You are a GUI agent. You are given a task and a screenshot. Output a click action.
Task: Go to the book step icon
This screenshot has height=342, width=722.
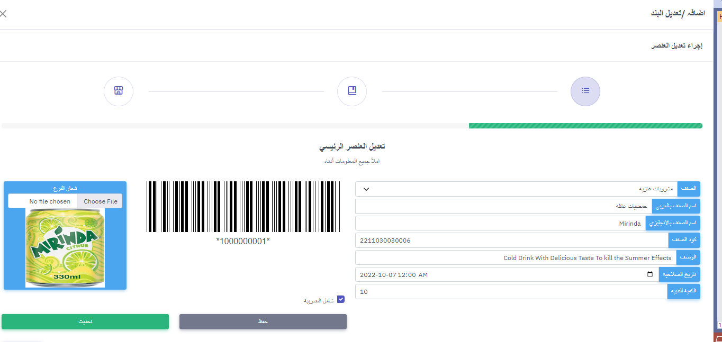352,91
